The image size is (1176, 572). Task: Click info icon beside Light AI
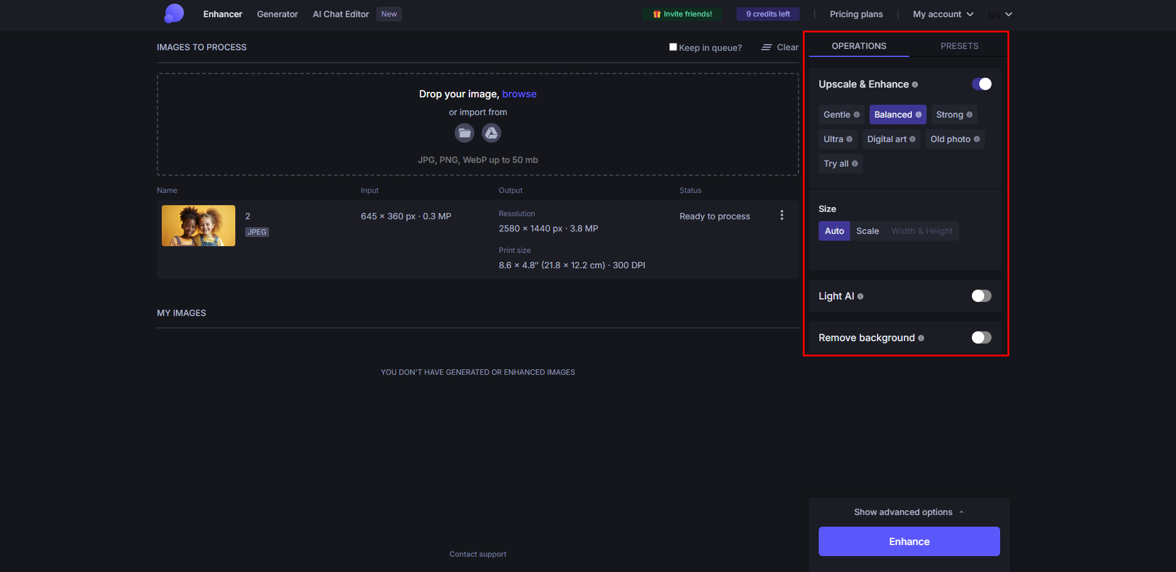pyautogui.click(x=860, y=296)
